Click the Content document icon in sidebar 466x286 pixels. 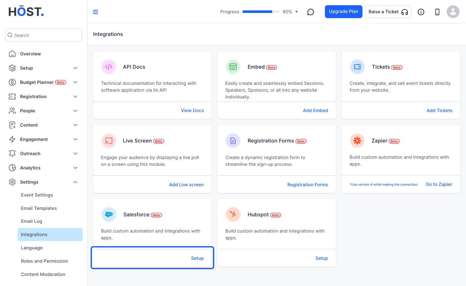coord(12,125)
